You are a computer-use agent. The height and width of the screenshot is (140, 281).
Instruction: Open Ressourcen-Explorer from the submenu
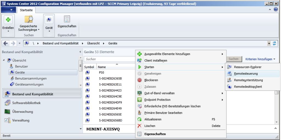248,67
